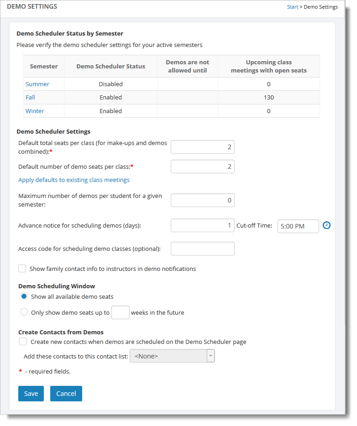Focus the maximum demos per student field
The width and height of the screenshot is (357, 426).
[202, 200]
